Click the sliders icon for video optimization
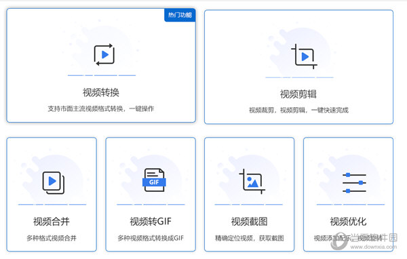This screenshot has width=407, height=259. (354, 183)
